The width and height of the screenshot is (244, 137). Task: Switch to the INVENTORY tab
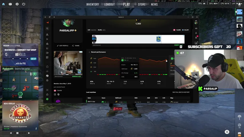pyautogui.click(x=93, y=5)
